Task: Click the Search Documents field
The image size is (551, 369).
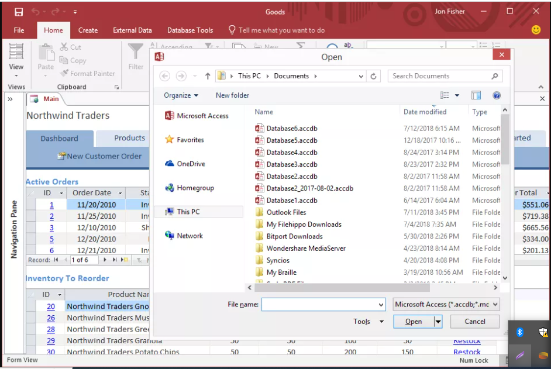Action: [x=445, y=76]
